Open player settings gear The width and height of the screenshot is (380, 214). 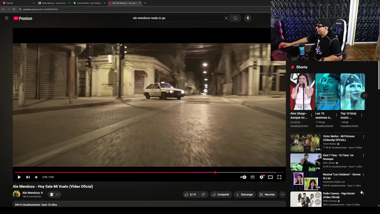[x=262, y=177]
